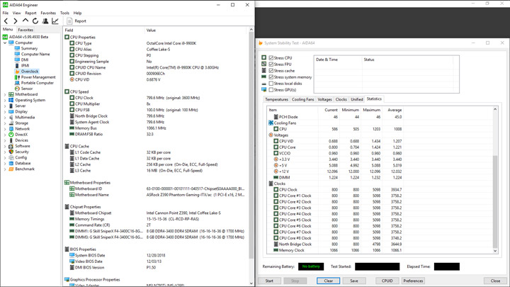
Task: Click the Report toolbar button
Action: coord(76,21)
